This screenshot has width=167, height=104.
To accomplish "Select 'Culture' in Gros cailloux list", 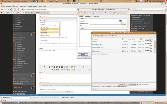I will point(43,24).
